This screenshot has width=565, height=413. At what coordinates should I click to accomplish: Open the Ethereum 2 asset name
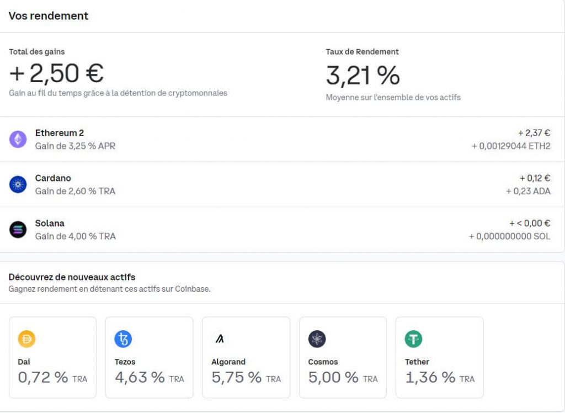(60, 133)
